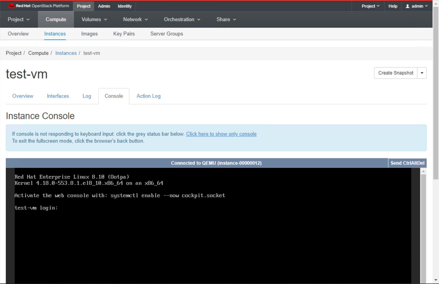Click the 'Project' breadcrumb text

point(14,53)
